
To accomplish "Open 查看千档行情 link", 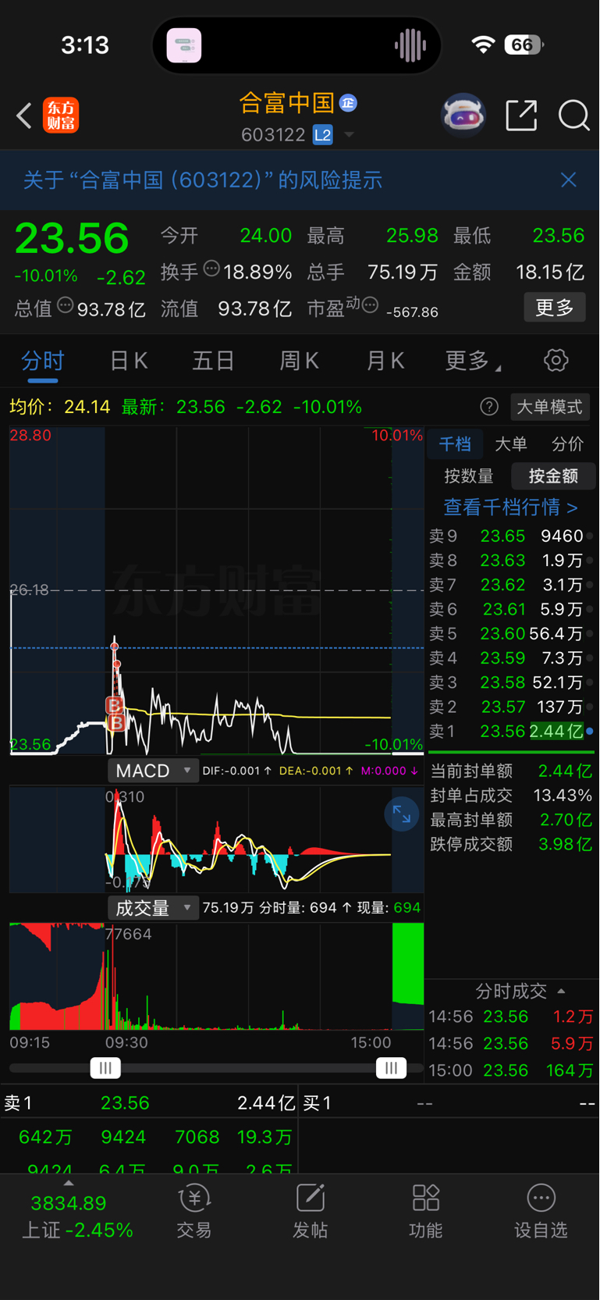I will (x=511, y=508).
